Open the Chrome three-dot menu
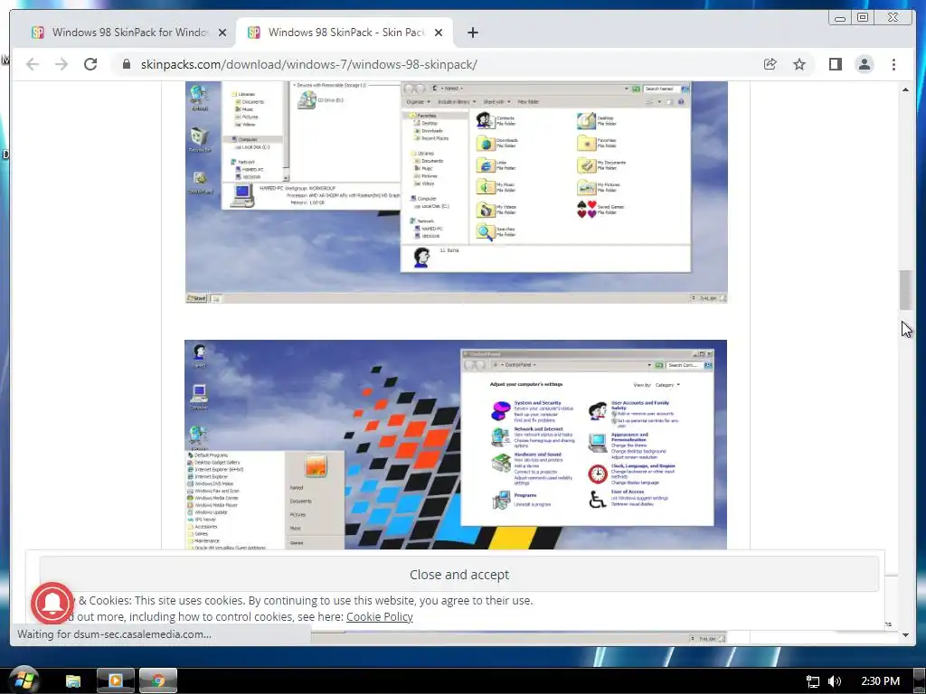This screenshot has height=694, width=926. 893,64
